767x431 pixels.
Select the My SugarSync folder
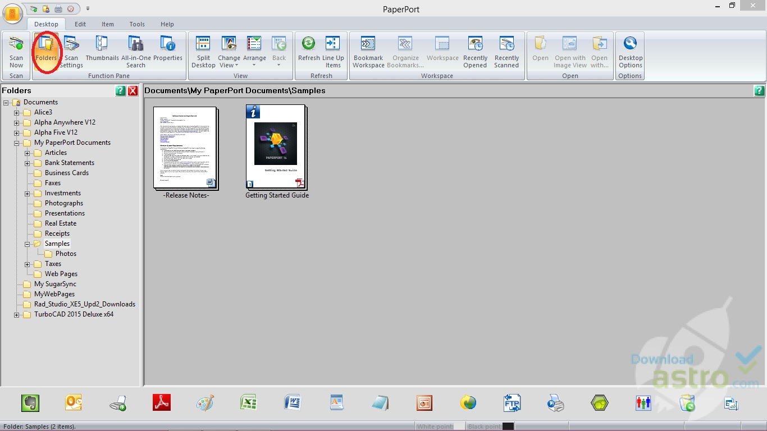pos(55,284)
